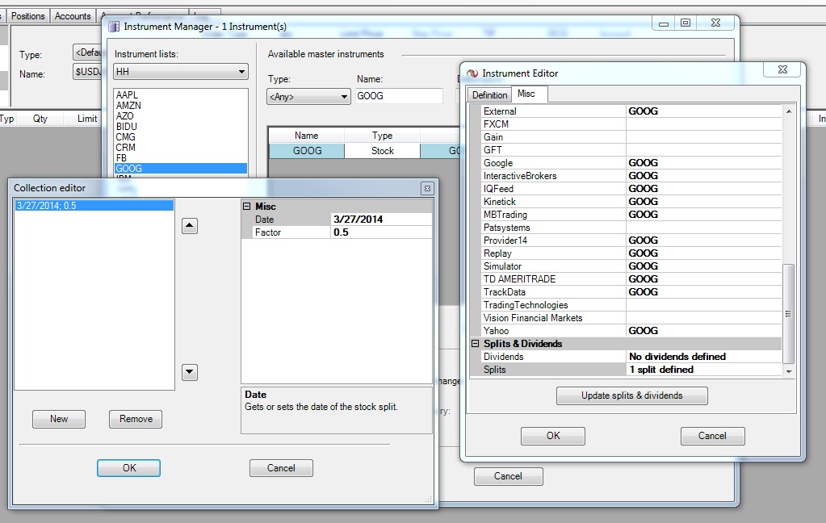Select the 3/27/2014; 0.5 split entry
The height and width of the screenshot is (523, 826).
click(94, 206)
